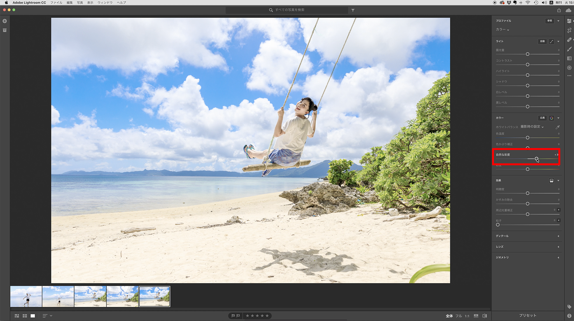Toggle the filmstrip visibility icon
574x321 pixels.
pyautogui.click(x=476, y=316)
